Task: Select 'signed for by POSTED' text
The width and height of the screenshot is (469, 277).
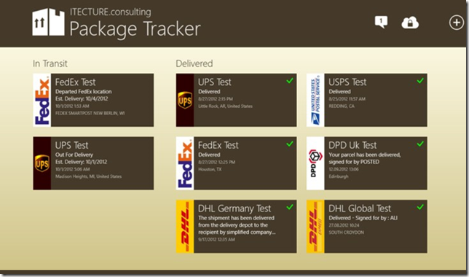Action: coord(354,162)
